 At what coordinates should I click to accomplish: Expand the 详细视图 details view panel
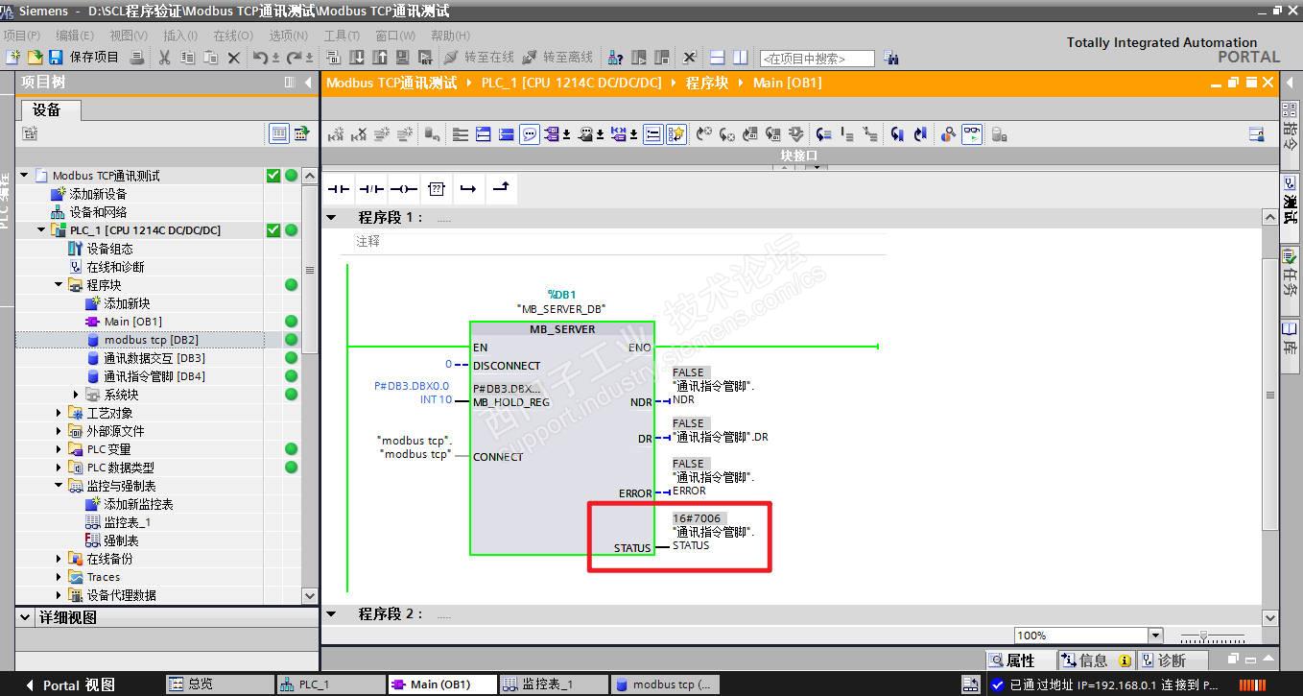25,617
